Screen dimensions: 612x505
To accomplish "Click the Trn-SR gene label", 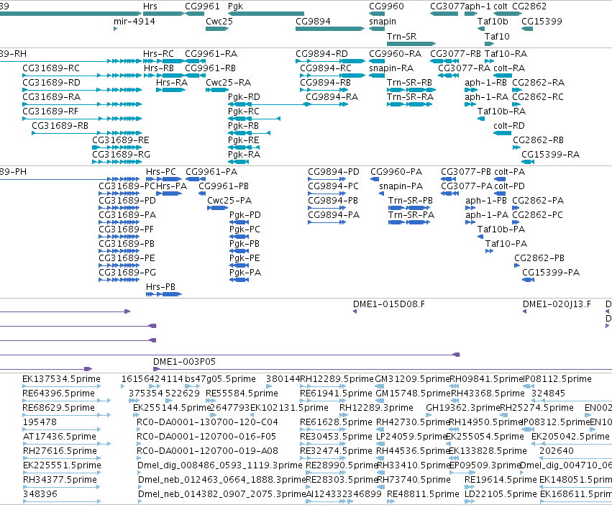I will 401,36.
